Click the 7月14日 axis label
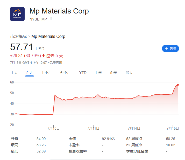The width and height of the screenshot is (185, 160). [134, 128]
